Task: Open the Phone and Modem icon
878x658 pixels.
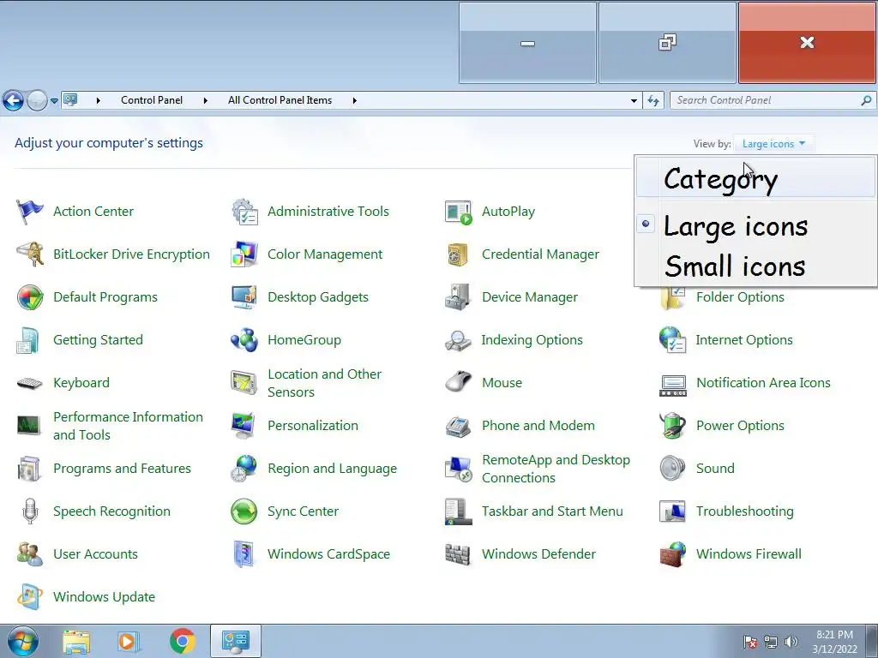Action: tap(458, 427)
